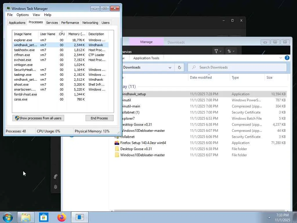Image resolution: width=297 pixels, height=223 pixels.
Task: Select the Windhawk installer taskbar icon
Action: pos(79,217)
